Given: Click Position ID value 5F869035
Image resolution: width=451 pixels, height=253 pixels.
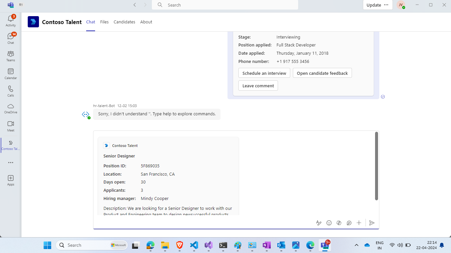Looking at the screenshot, I should [x=150, y=166].
